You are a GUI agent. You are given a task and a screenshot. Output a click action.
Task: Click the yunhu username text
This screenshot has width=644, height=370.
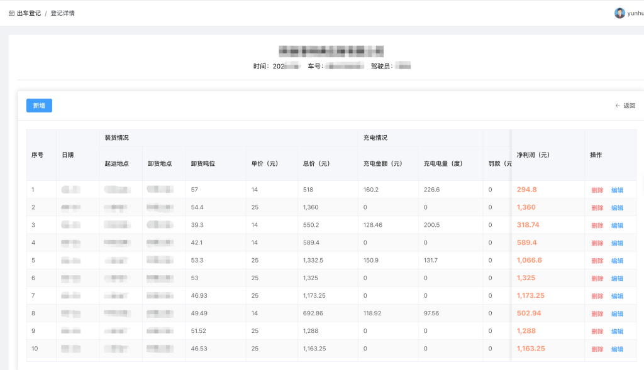pos(635,13)
